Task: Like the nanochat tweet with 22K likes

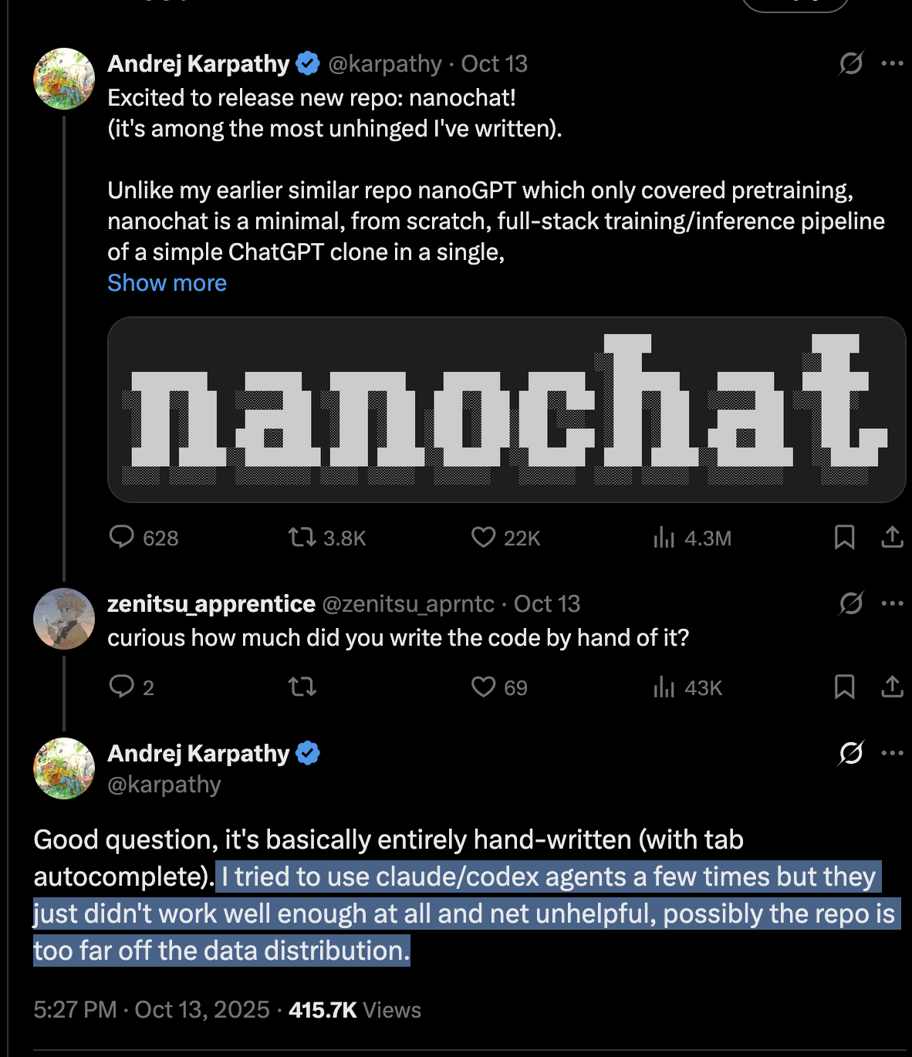Action: point(483,537)
